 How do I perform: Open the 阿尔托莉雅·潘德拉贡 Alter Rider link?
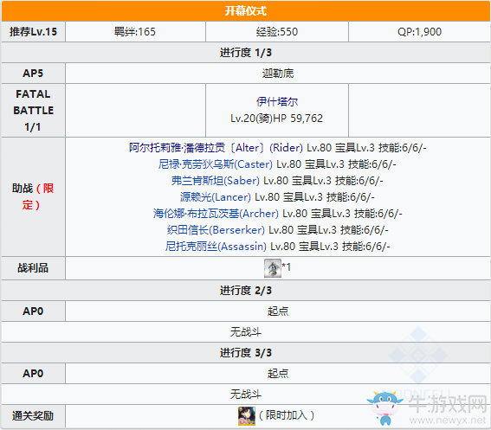[x=216, y=148]
